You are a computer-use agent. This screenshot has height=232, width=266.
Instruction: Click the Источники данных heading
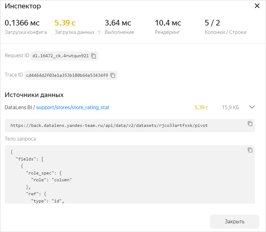tap(34, 95)
